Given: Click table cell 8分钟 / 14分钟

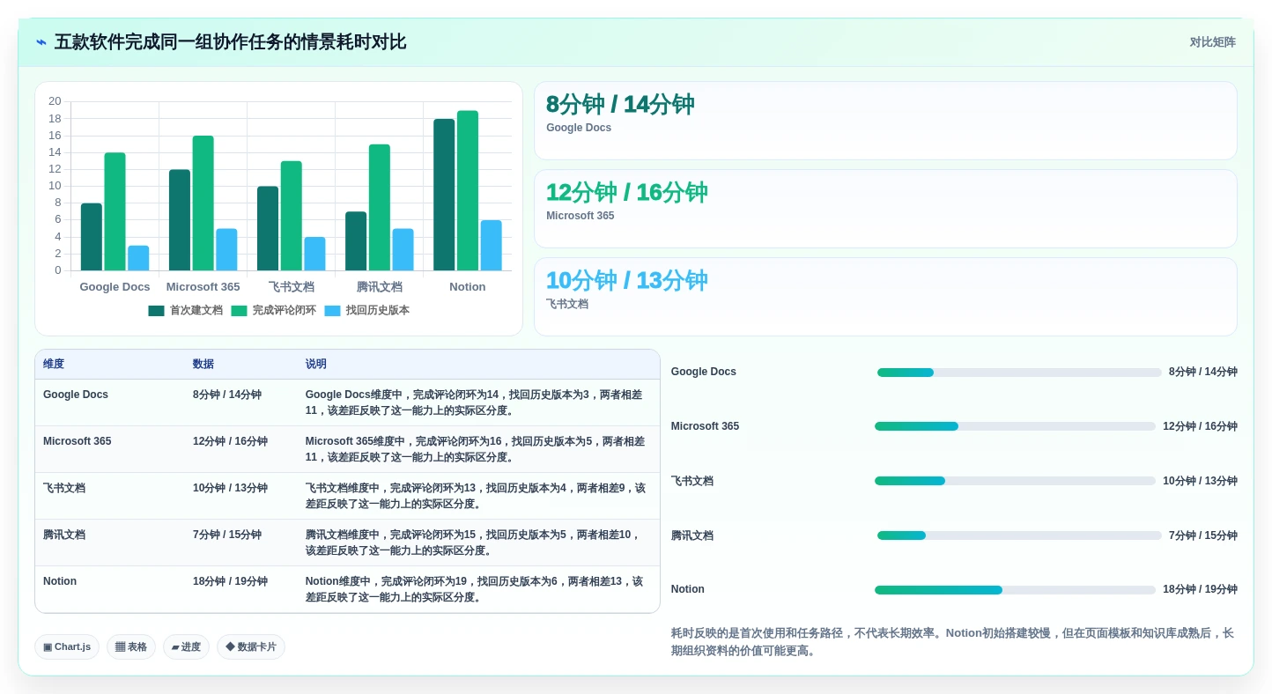Looking at the screenshot, I should pyautogui.click(x=227, y=395).
